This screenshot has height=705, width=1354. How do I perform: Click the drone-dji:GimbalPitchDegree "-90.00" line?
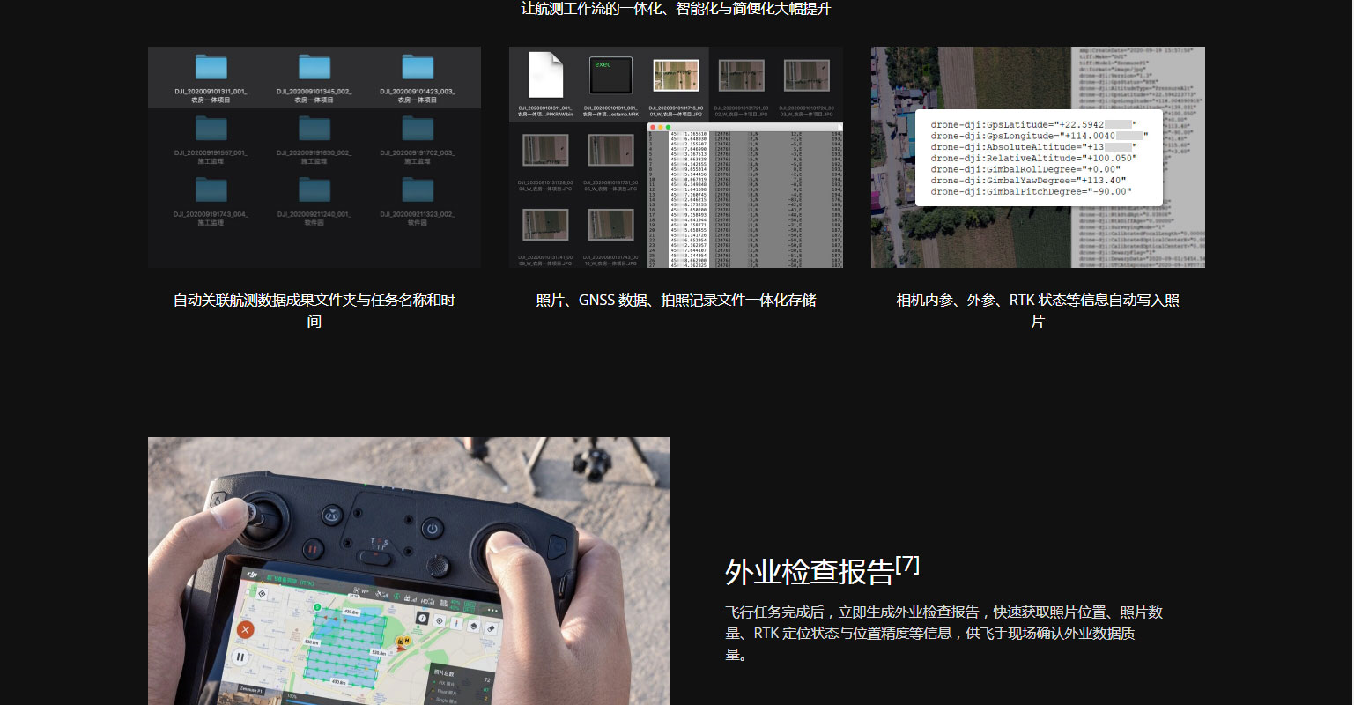tap(1032, 191)
